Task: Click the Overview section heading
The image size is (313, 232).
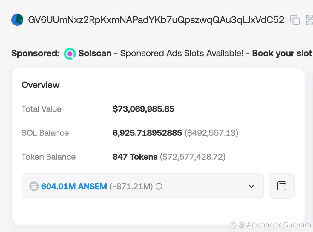Action: (41, 85)
